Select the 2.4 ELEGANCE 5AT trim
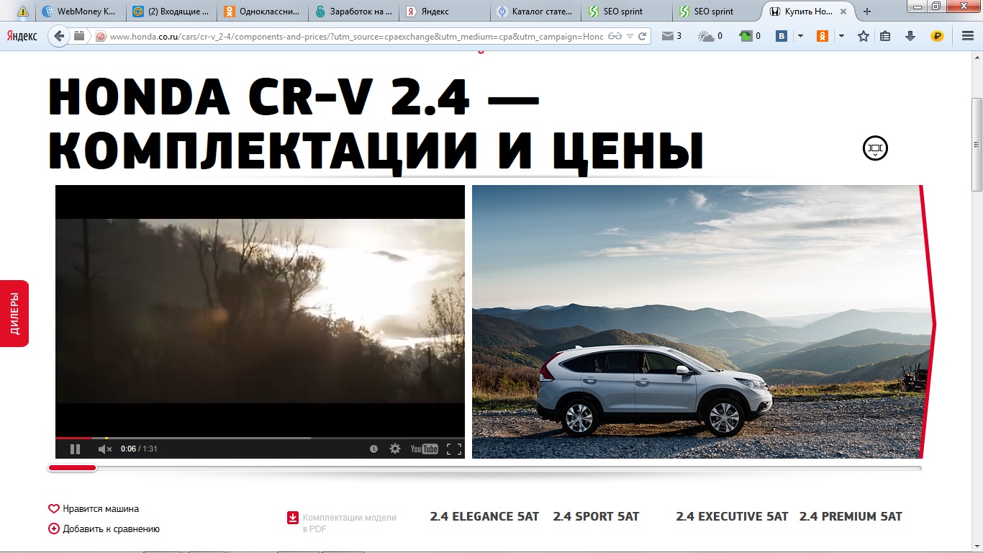983x553 pixels. click(484, 516)
